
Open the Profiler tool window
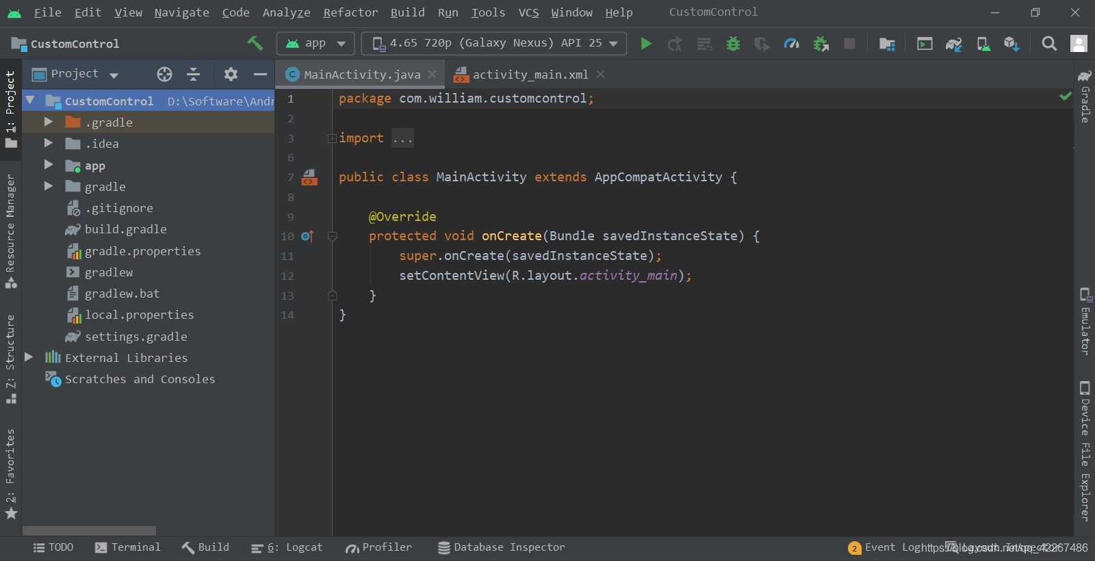tap(378, 547)
